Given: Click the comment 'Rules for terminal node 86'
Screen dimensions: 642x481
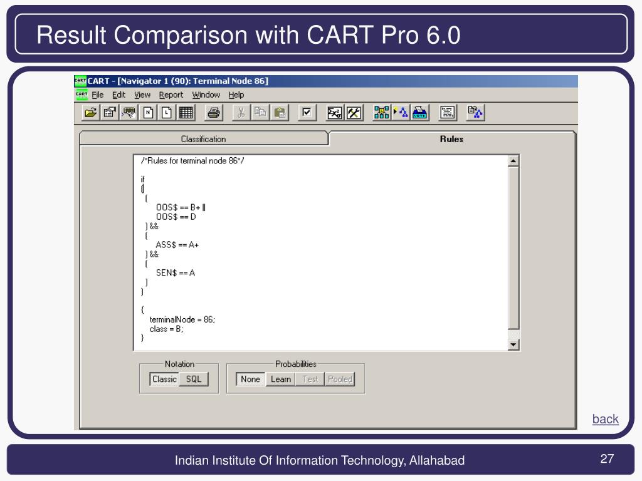Looking at the screenshot, I should [192, 161].
